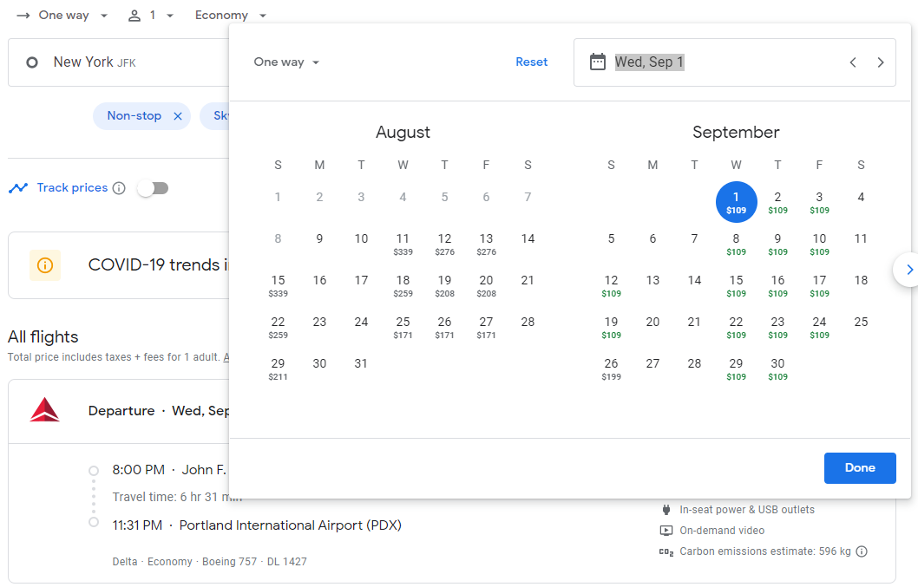Click the Reset link

click(531, 62)
